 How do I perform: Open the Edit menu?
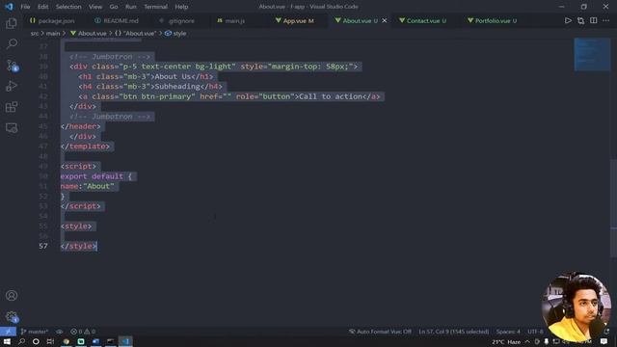tap(42, 7)
